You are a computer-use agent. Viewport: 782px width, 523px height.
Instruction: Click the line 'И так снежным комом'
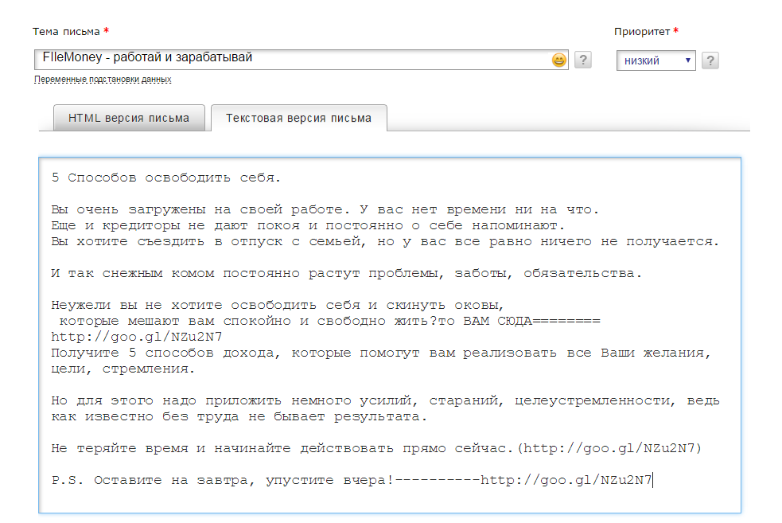pos(347,274)
